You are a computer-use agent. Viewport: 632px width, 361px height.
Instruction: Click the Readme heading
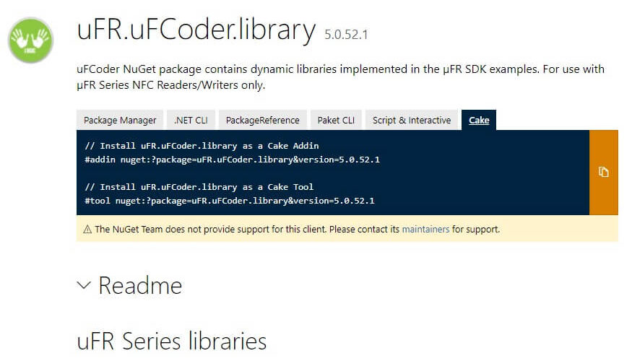coord(140,285)
